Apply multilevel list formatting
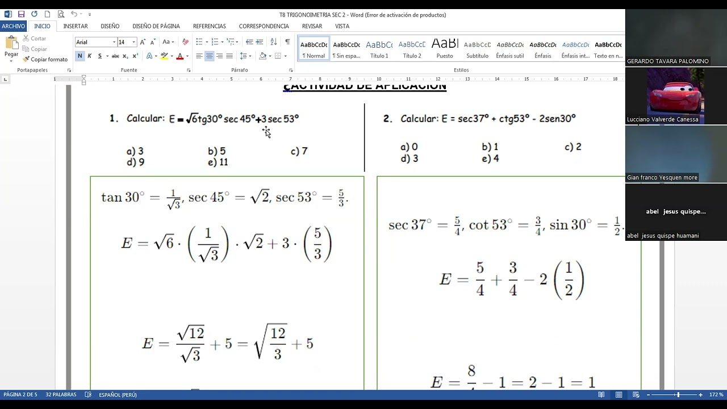727x409 pixels. point(230,42)
